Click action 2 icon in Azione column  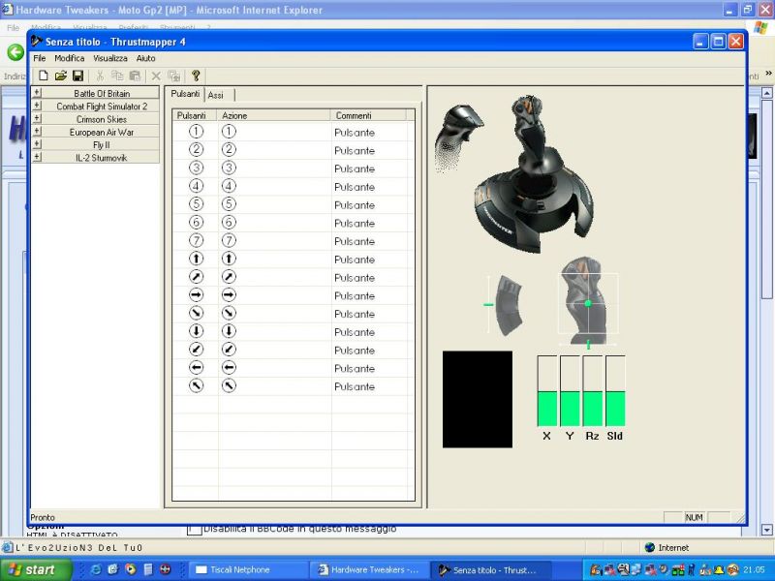click(229, 150)
